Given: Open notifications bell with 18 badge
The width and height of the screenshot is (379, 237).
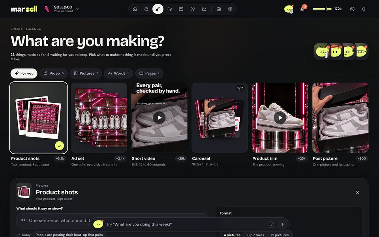Looking at the screenshot, I should 302,9.
